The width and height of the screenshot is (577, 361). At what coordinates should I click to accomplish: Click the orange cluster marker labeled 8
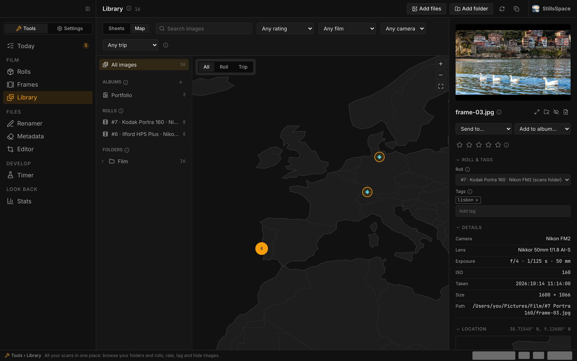[262, 249]
